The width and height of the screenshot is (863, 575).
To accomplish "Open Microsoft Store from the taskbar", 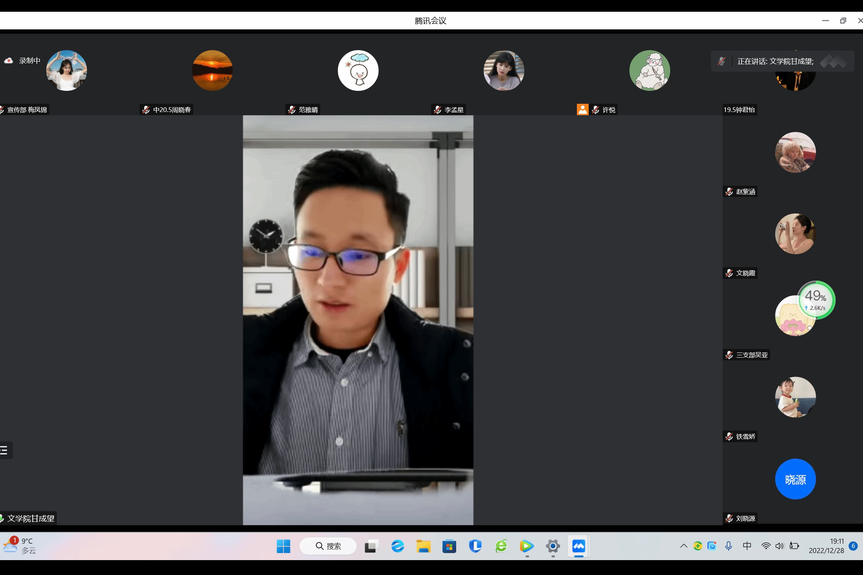I will tap(449, 546).
